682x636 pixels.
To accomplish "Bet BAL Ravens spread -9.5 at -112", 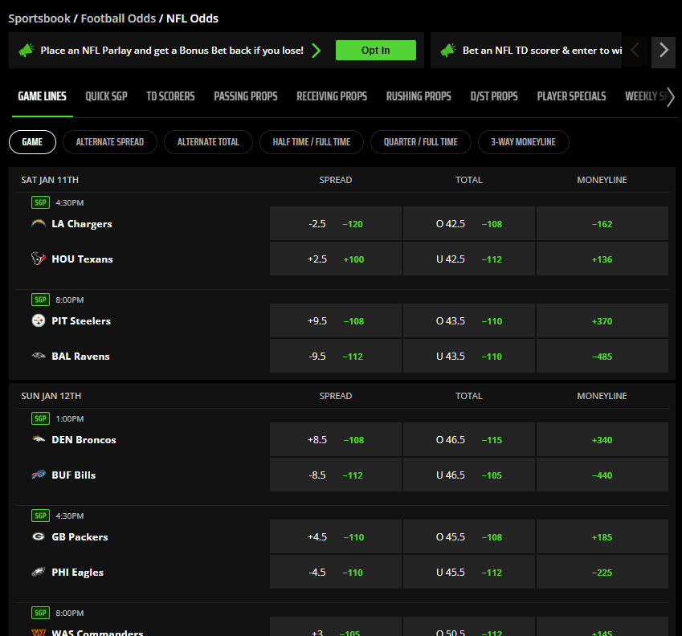I will (336, 356).
